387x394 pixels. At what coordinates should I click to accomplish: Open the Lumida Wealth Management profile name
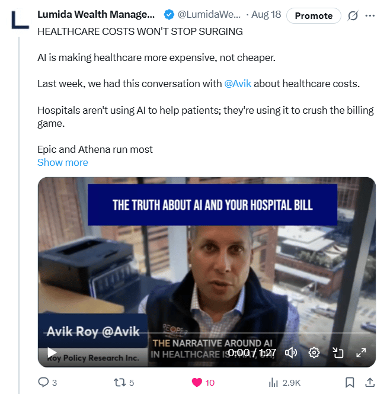click(x=96, y=15)
